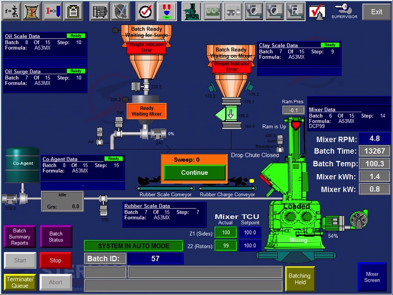
Task: Click the Co-Agent storage tank
Action: [x=23, y=165]
